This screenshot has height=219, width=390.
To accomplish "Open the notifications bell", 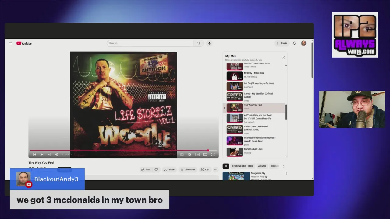I will 294,43.
